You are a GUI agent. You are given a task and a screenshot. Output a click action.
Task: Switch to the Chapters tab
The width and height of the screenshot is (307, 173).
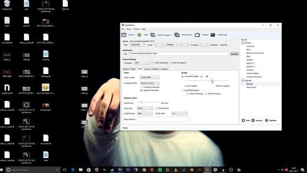pos(164,69)
